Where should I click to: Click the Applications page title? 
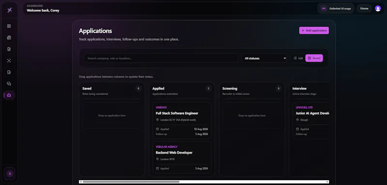(x=95, y=31)
